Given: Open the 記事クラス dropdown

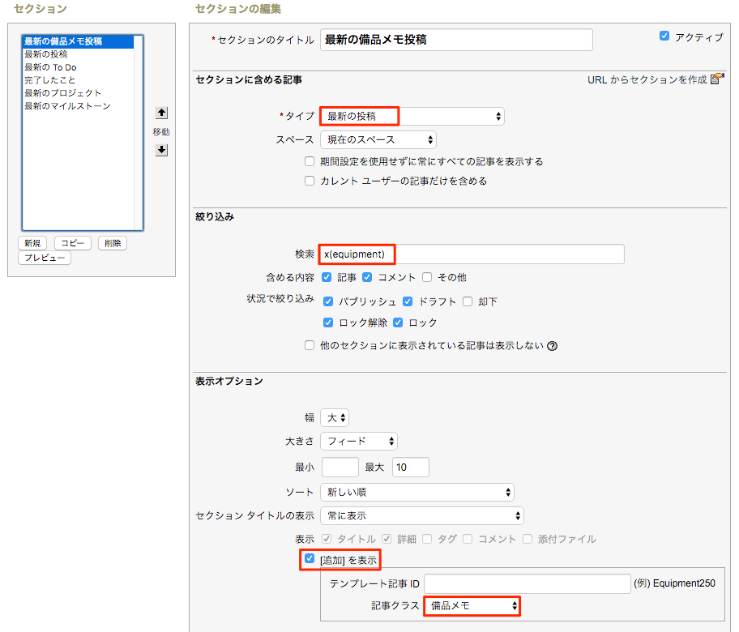Looking at the screenshot, I should [x=472, y=605].
